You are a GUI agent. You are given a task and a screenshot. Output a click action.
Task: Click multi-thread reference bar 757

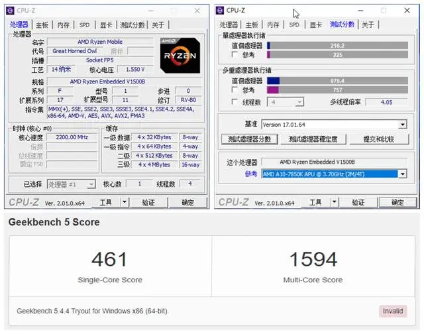pos(337,89)
